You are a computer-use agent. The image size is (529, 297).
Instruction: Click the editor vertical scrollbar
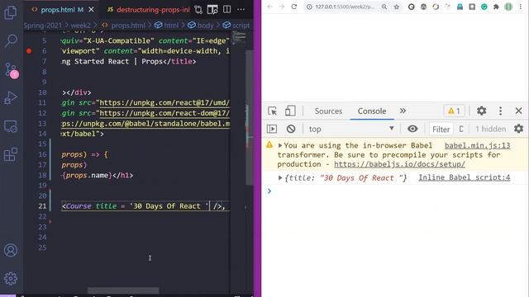click(250, 118)
